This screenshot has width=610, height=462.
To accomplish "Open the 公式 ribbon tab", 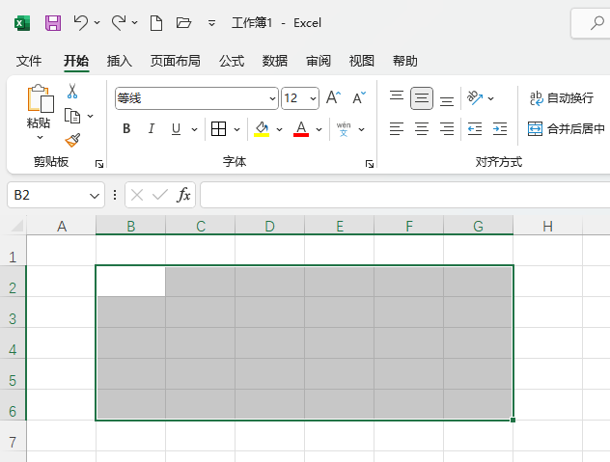I will [232, 61].
